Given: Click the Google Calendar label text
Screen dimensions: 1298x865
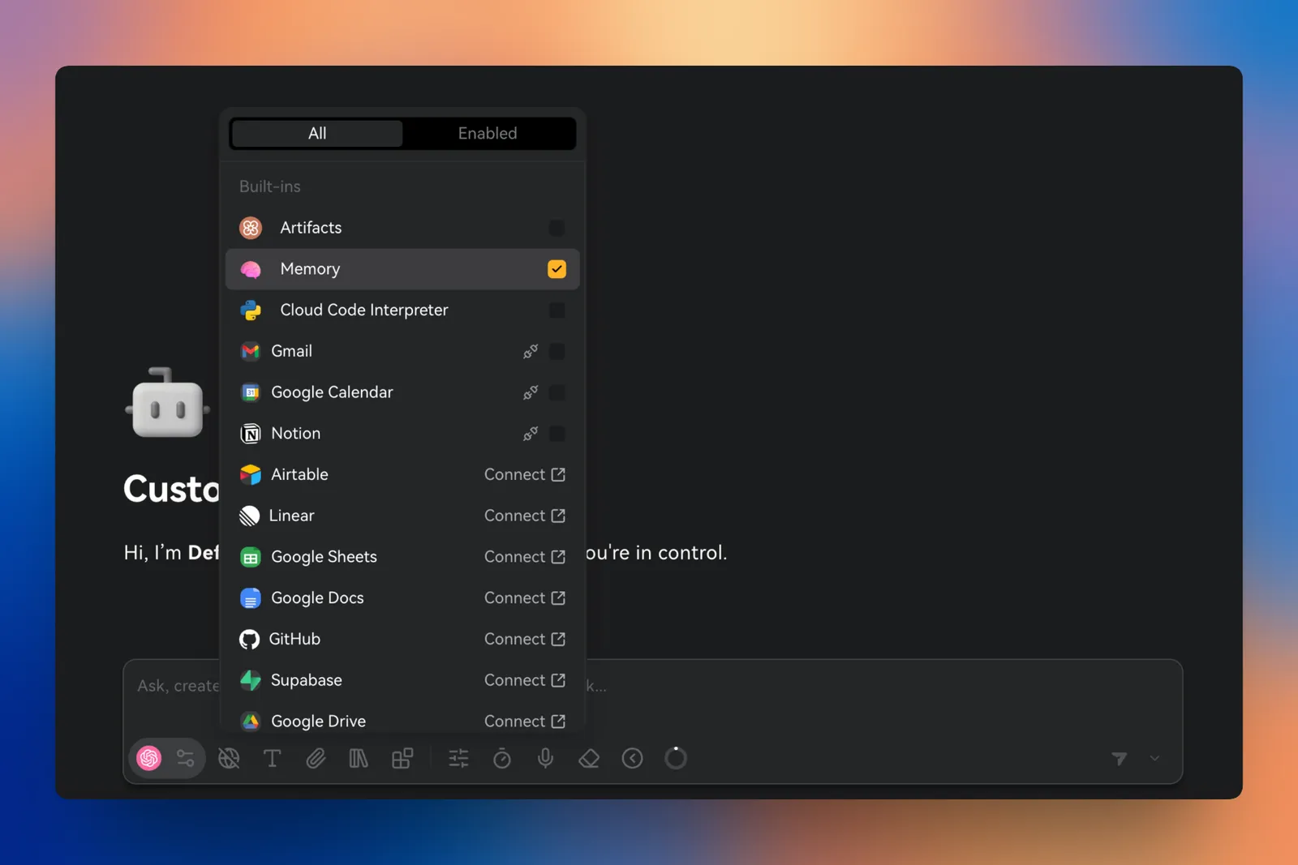Looking at the screenshot, I should coord(332,392).
